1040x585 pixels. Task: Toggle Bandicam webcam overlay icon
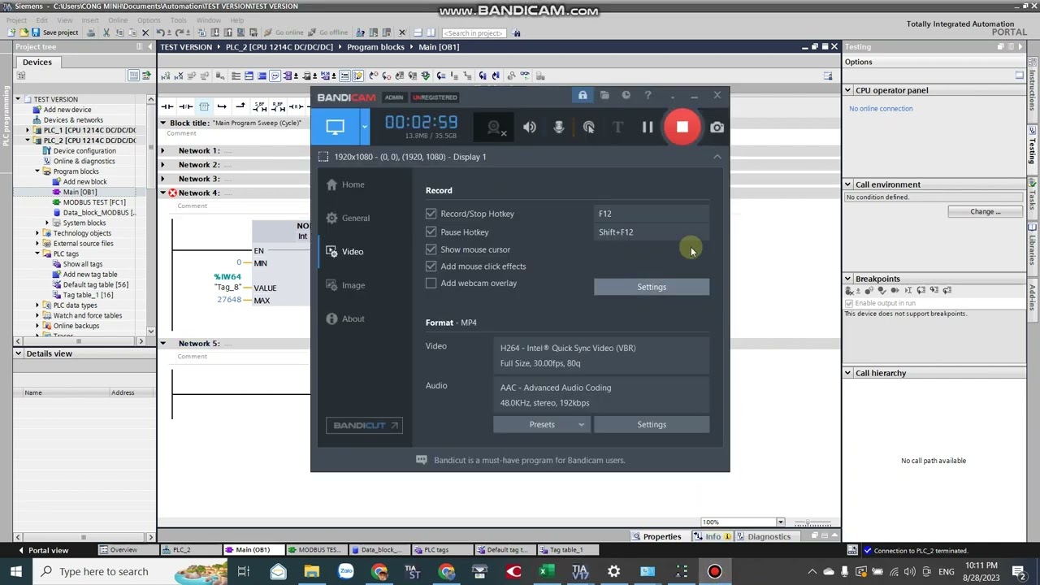coord(494,128)
